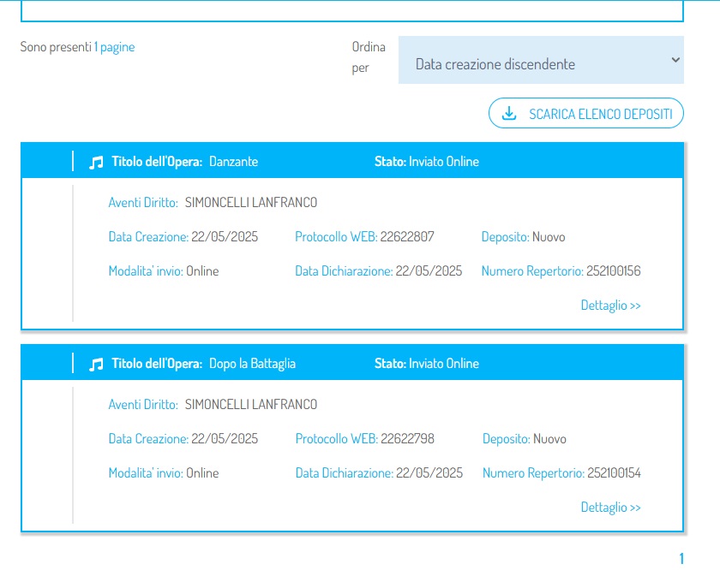
Task: Click Numero Repertorio 252100154
Action: [x=614, y=472]
